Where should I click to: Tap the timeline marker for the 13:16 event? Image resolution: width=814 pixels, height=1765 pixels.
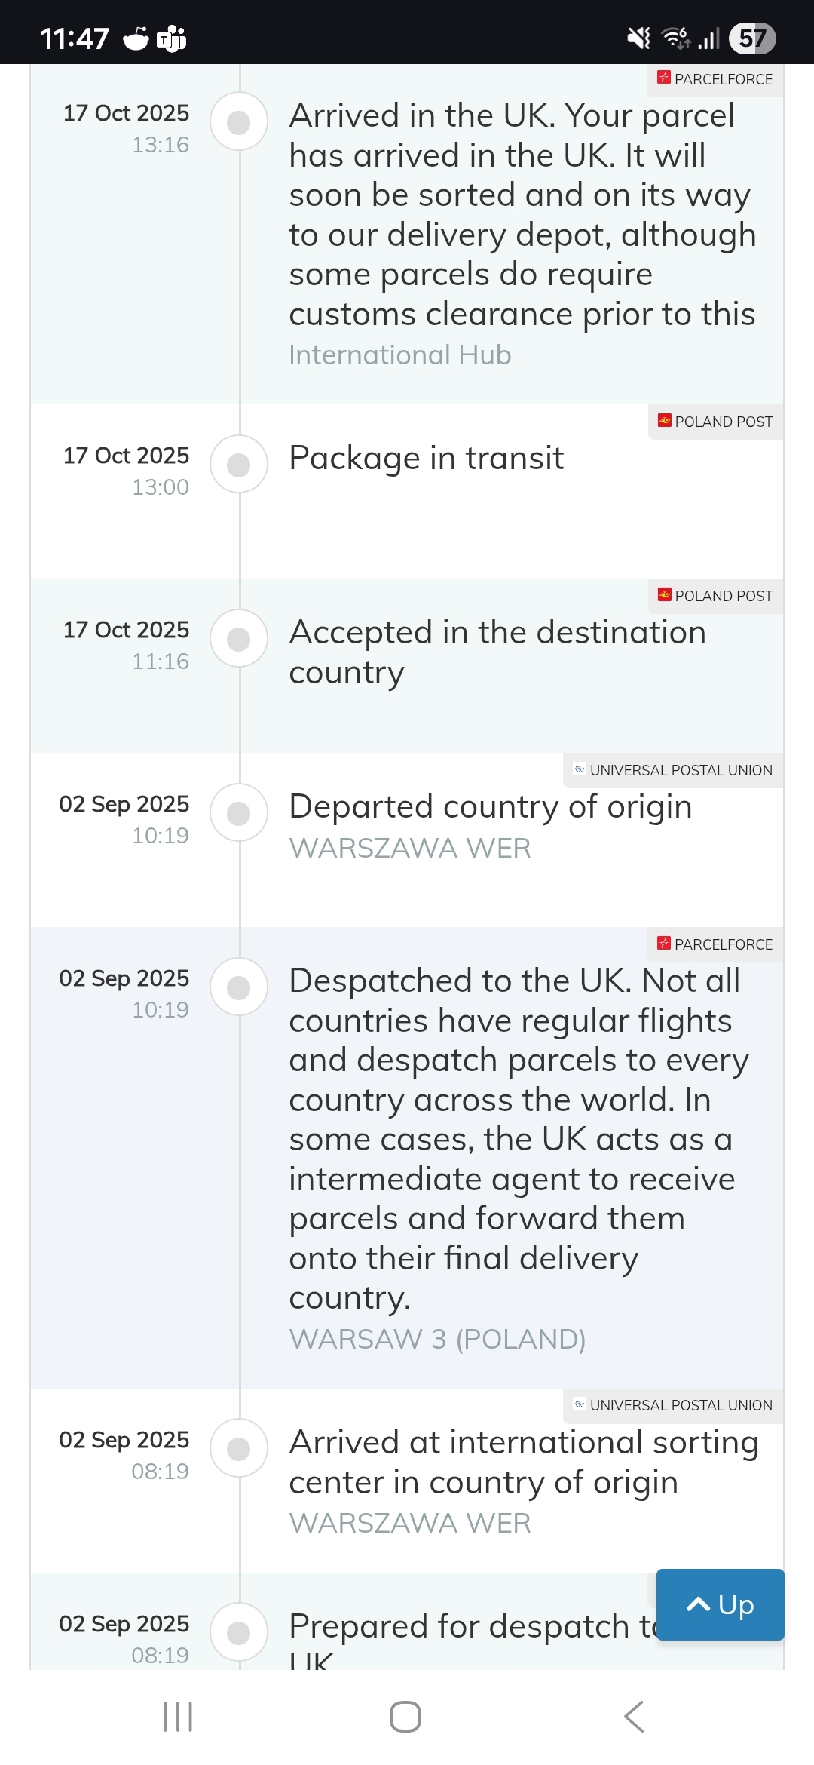tap(239, 121)
